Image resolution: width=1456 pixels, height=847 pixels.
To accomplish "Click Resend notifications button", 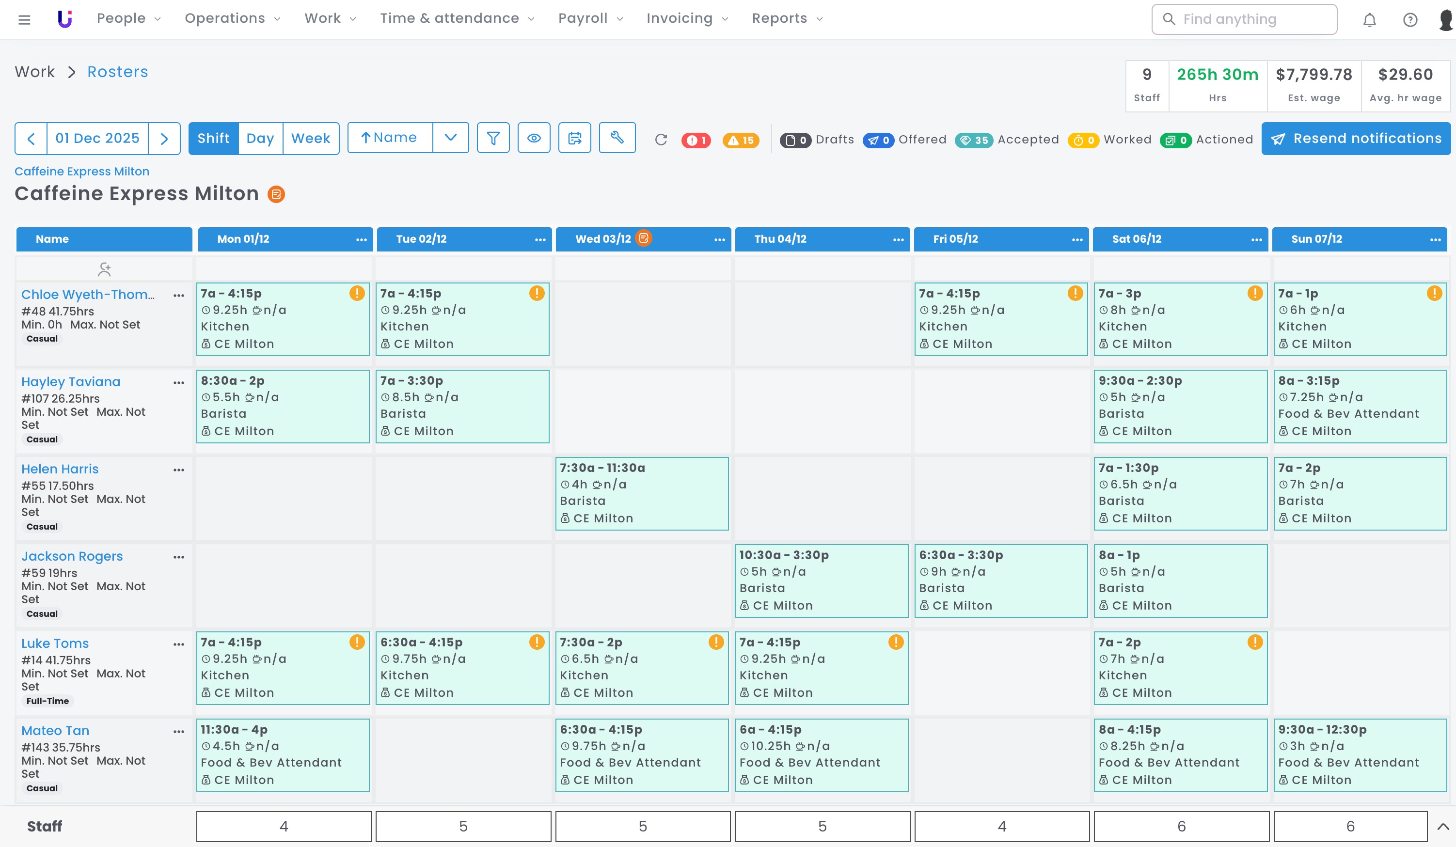I will pyautogui.click(x=1356, y=138).
